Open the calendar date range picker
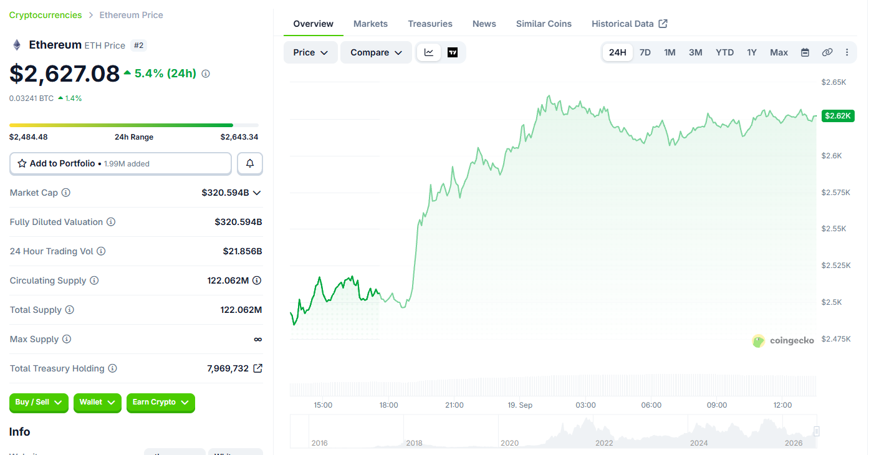Screen dimensions: 874x455 pyautogui.click(x=805, y=52)
